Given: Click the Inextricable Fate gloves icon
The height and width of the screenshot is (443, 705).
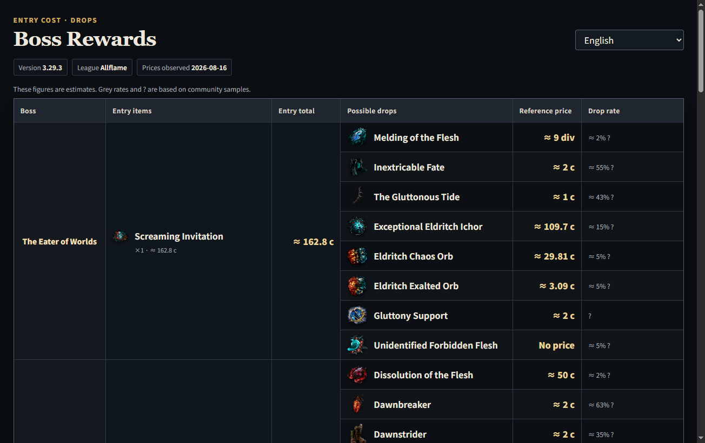Looking at the screenshot, I should (357, 167).
